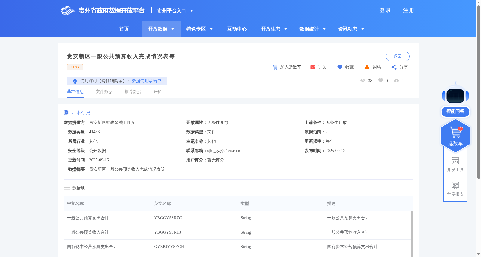Click the 英文名称 column header
The image size is (481, 257).
coord(162,204)
